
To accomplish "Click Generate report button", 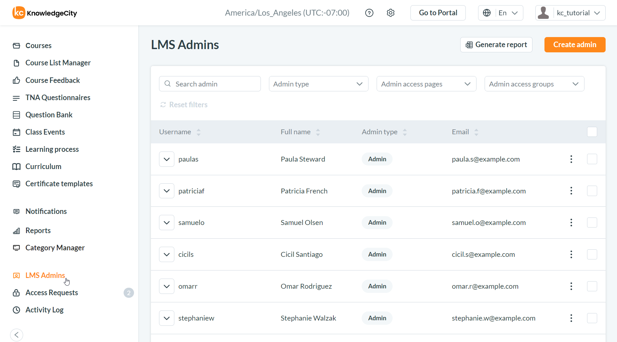I will pos(496,45).
